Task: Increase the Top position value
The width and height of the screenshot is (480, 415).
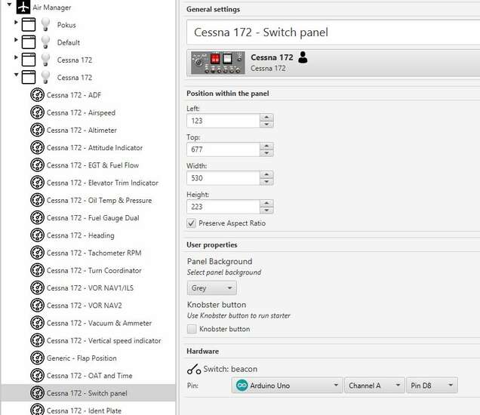Action: coord(266,146)
